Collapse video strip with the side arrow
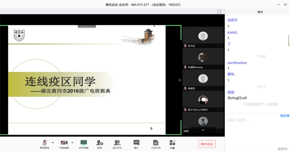The height and width of the screenshot is (152, 290). coord(179,80)
